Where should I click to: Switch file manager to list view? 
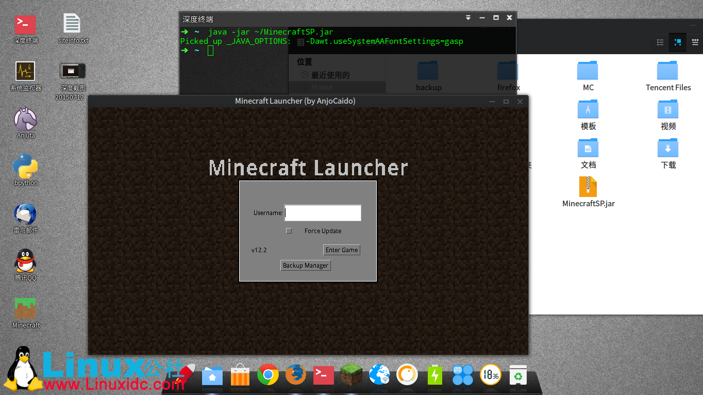[x=660, y=43]
